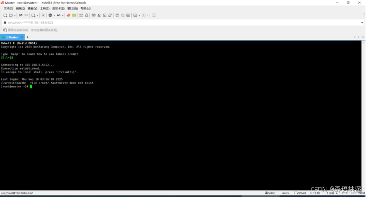Click the highlighter pen icon
The width and height of the screenshot is (366, 197).
(x=99, y=15)
